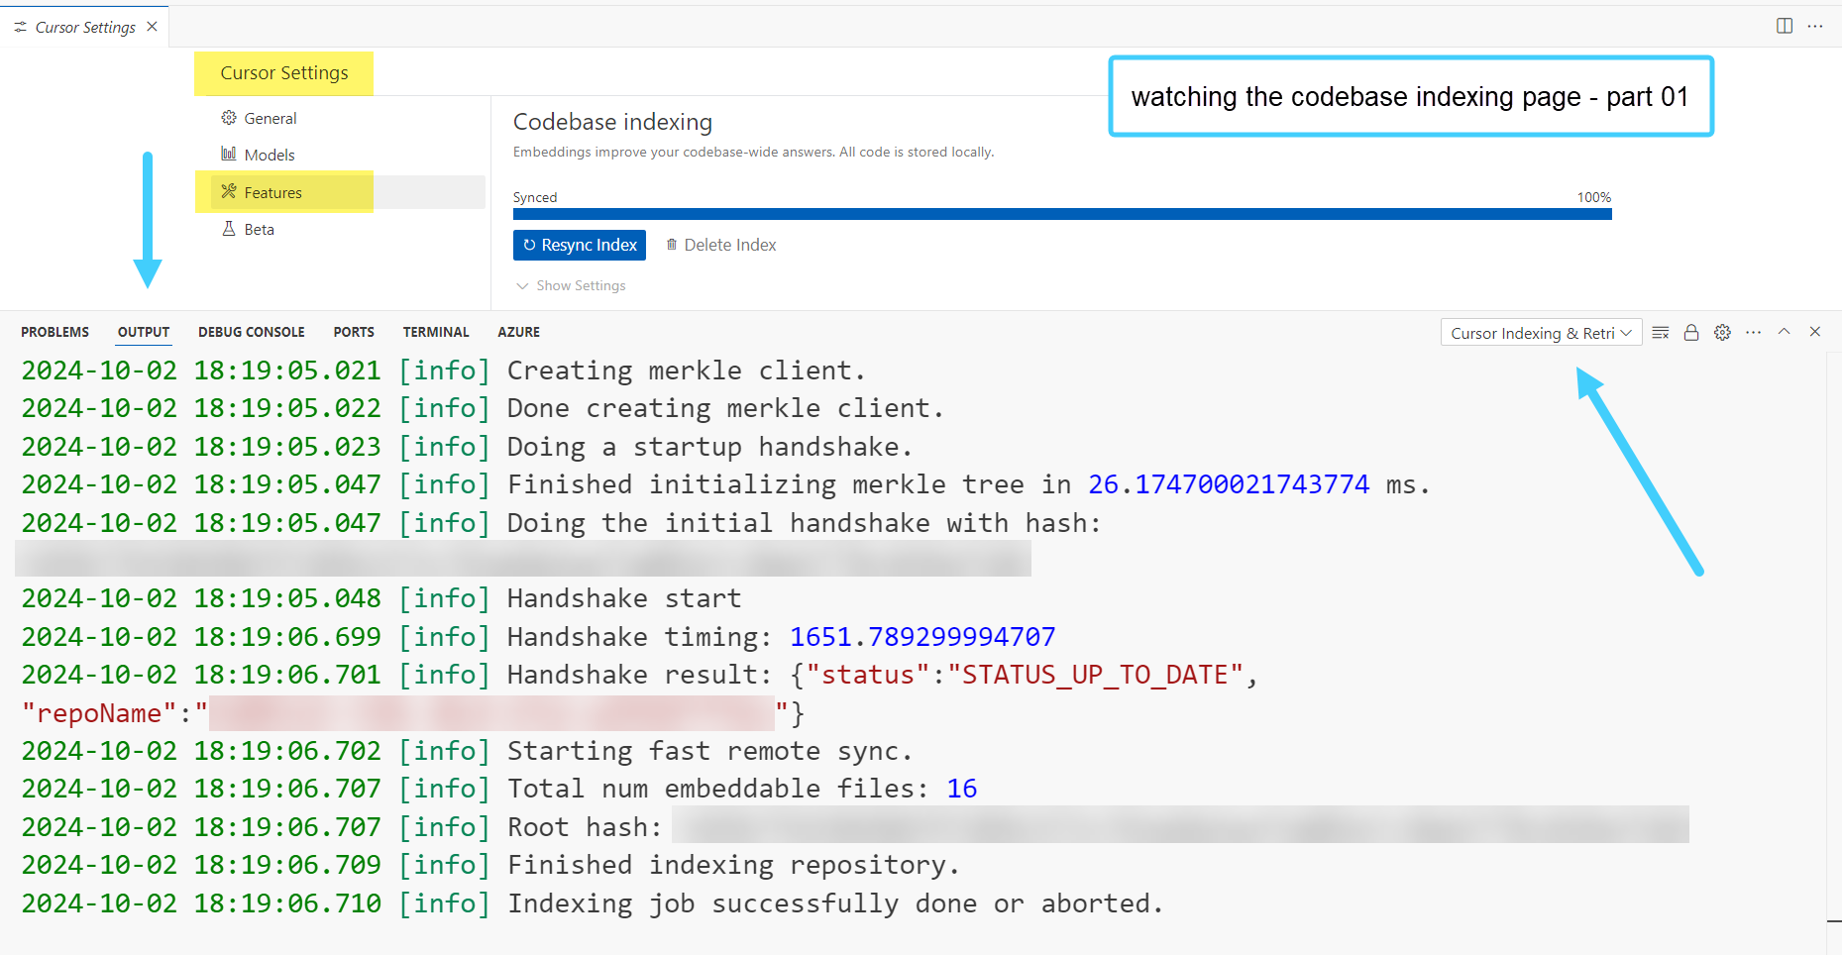Click the split editor layout icon
The height and width of the screenshot is (955, 1842).
pyautogui.click(x=1785, y=26)
